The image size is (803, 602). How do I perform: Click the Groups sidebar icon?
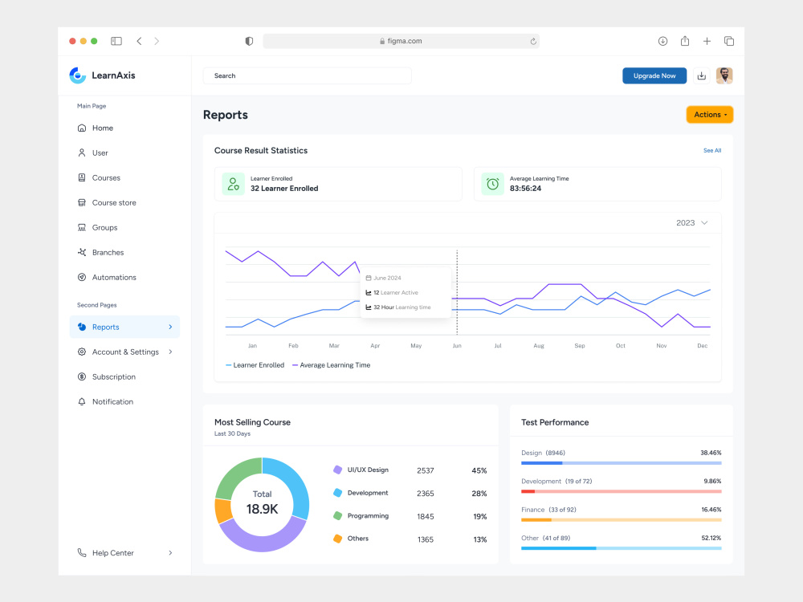(81, 227)
